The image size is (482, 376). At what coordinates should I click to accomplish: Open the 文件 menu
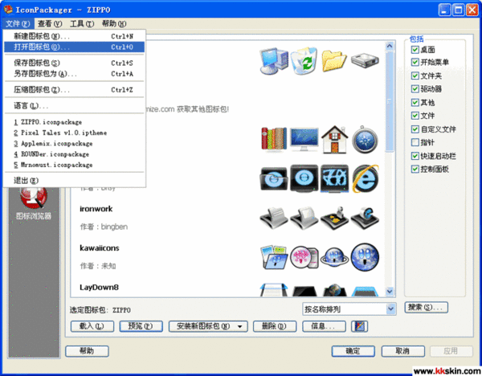tap(18, 23)
